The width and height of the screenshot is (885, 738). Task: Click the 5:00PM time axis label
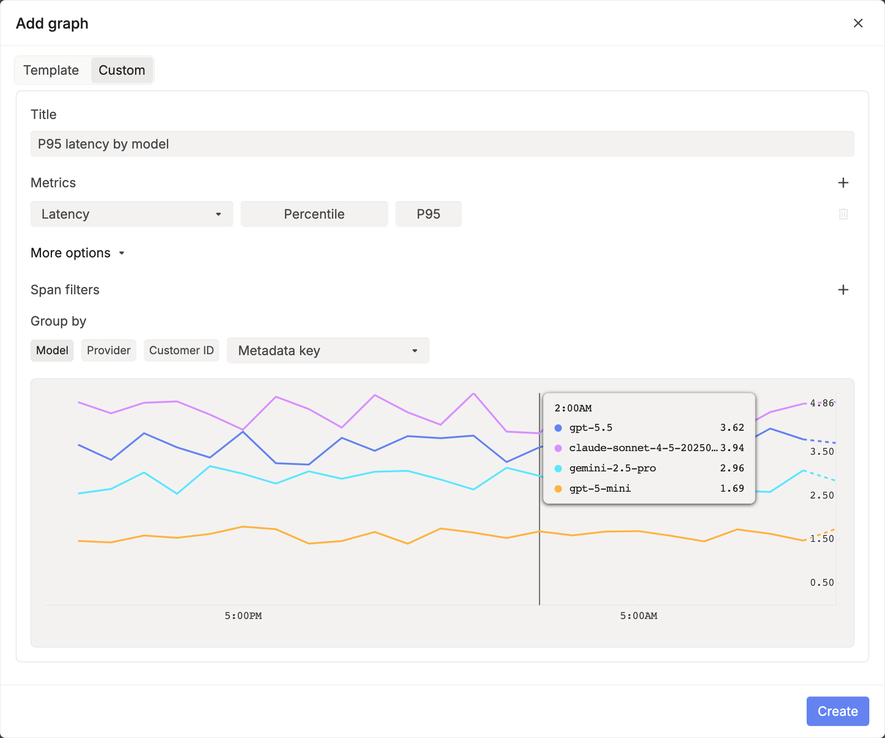(243, 616)
